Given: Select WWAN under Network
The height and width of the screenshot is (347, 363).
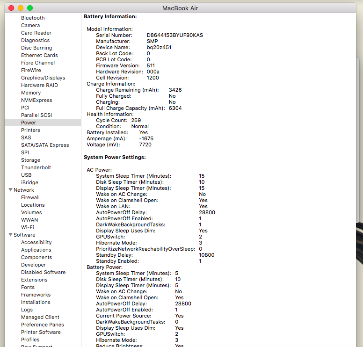Looking at the screenshot, I should pyautogui.click(x=29, y=220).
